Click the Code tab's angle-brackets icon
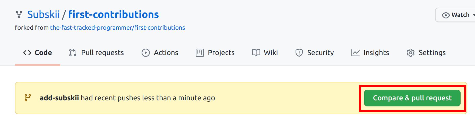 [27, 53]
